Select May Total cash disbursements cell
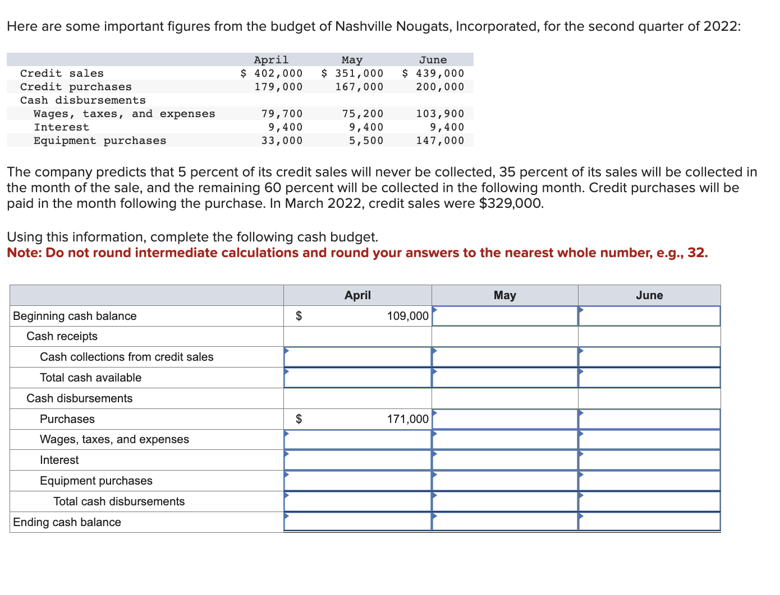Image resolution: width=780 pixels, height=595 pixels. [x=505, y=501]
